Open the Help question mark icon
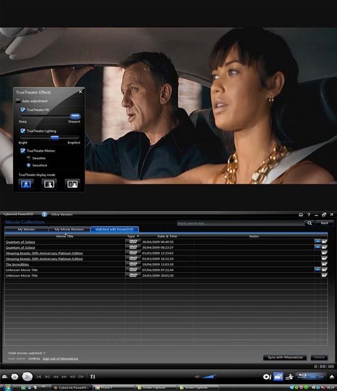The width and height of the screenshot is (337, 391). pyautogui.click(x=309, y=214)
